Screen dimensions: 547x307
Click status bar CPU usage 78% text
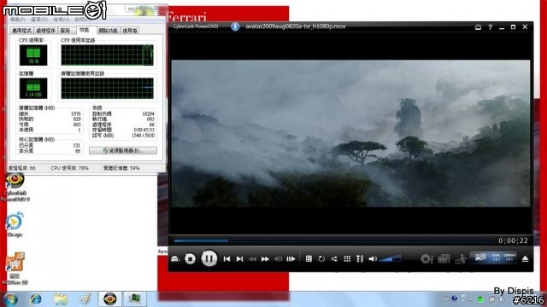tap(70, 168)
